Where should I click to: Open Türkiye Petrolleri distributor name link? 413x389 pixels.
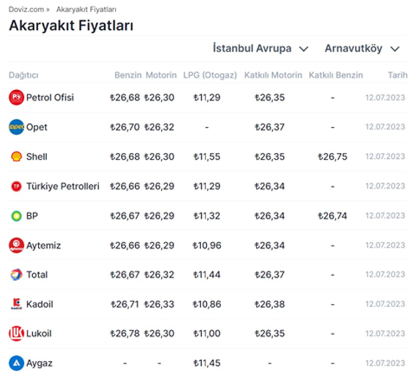[x=63, y=186]
